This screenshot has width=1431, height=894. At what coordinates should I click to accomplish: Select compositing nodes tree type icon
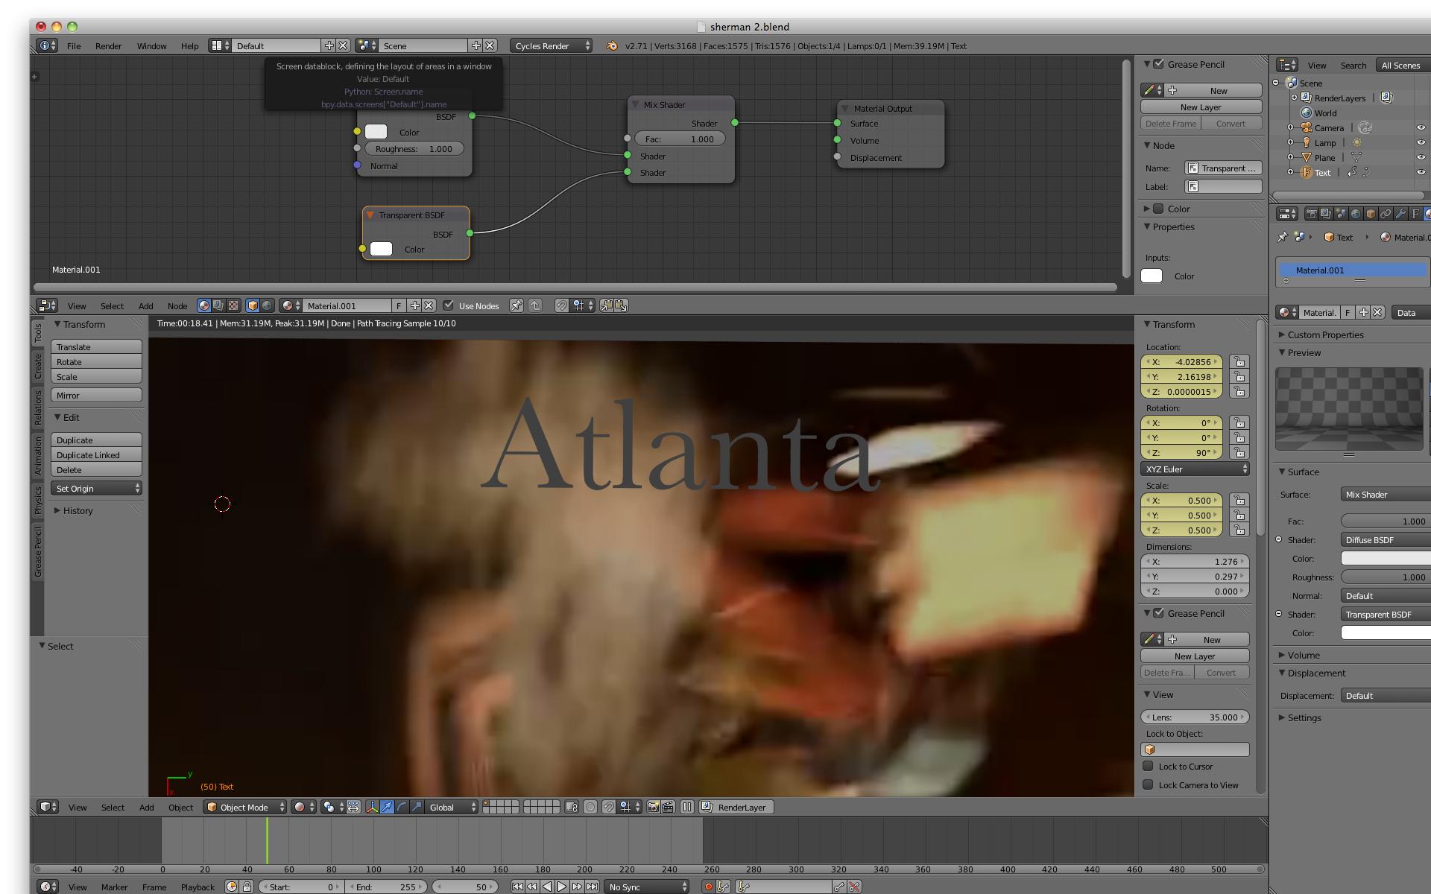point(218,305)
